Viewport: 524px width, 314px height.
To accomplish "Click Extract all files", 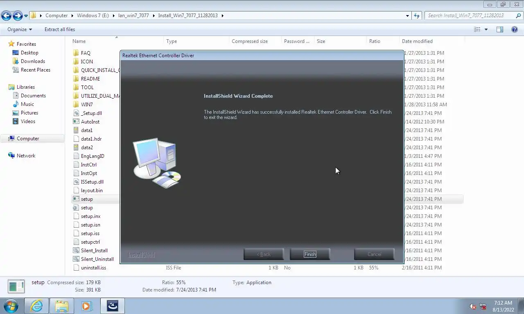I will tap(60, 29).
